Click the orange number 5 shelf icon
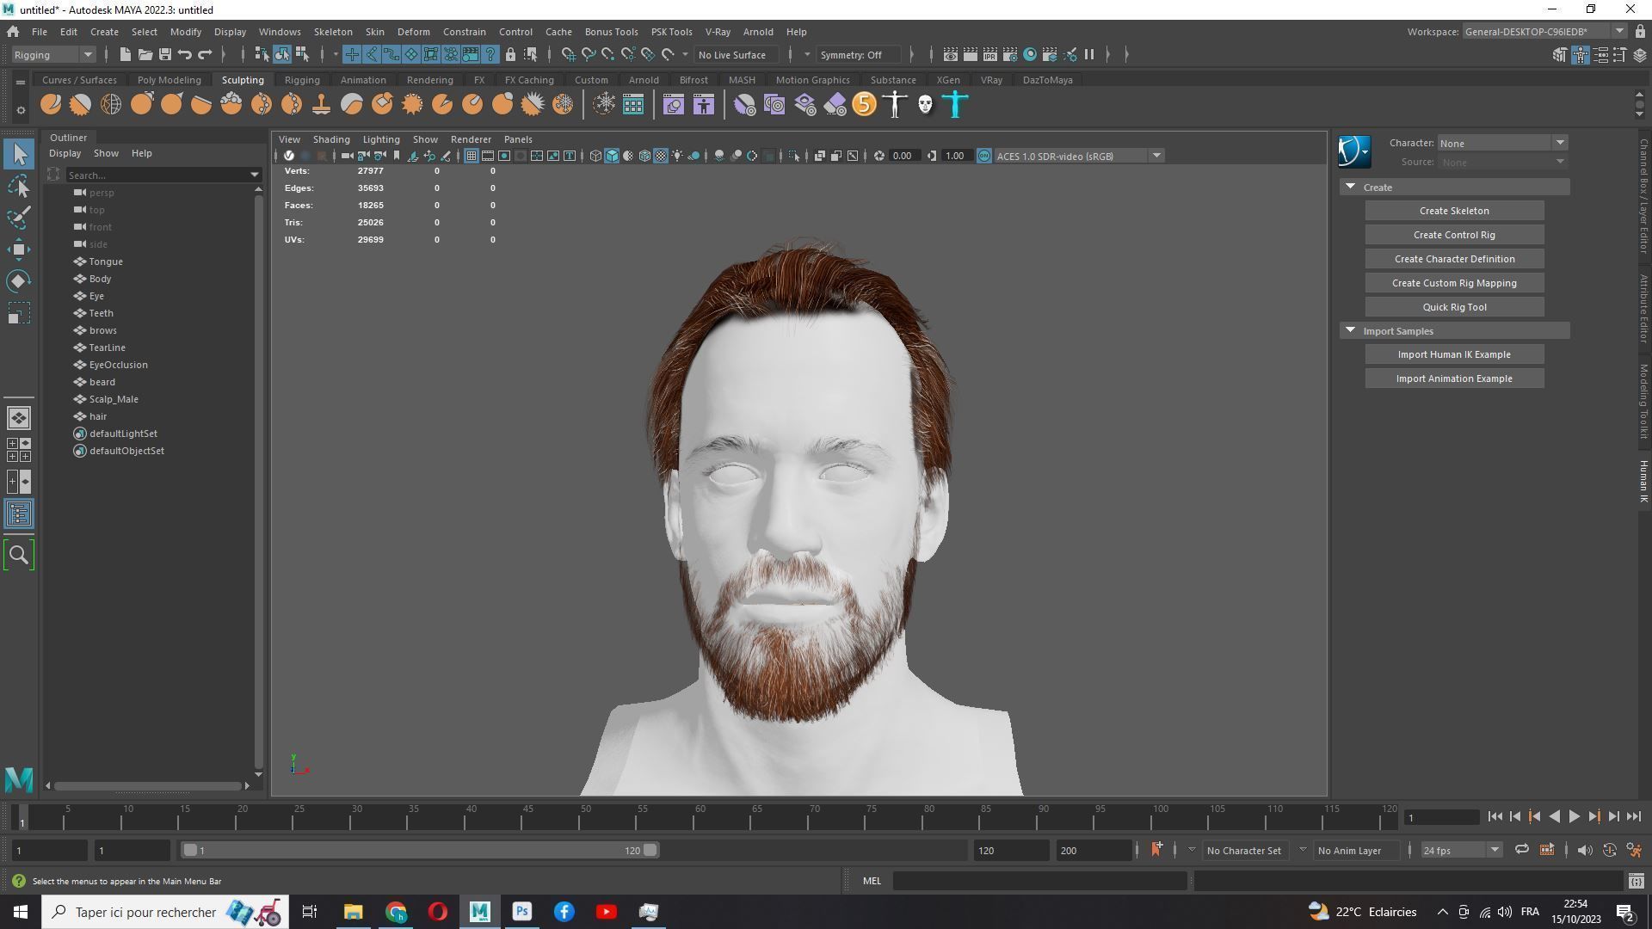The width and height of the screenshot is (1652, 929). 864,105
